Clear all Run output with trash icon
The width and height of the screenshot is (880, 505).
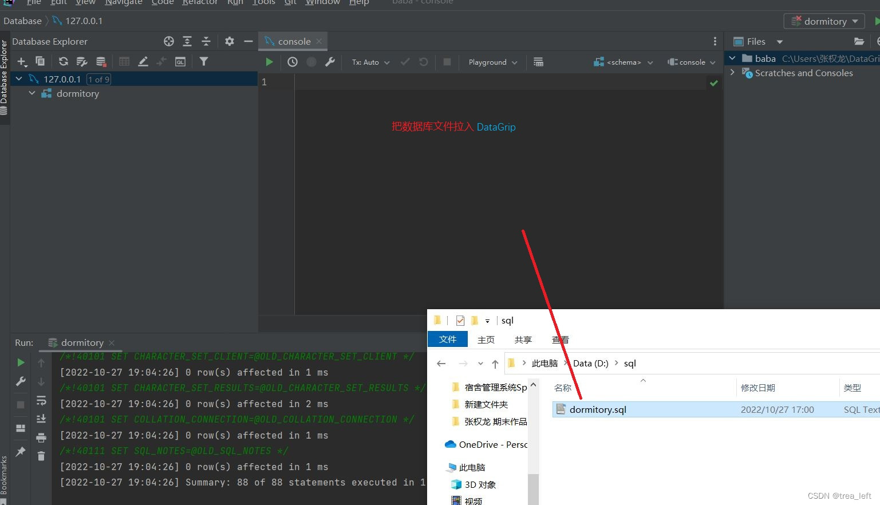[x=41, y=456]
